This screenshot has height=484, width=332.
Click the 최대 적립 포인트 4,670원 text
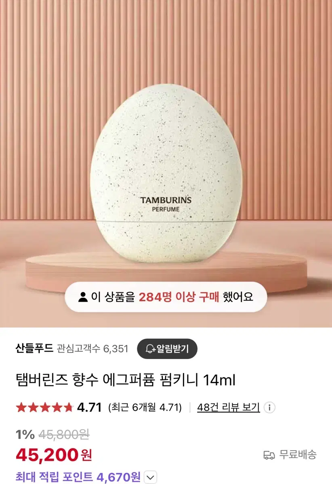point(78,477)
